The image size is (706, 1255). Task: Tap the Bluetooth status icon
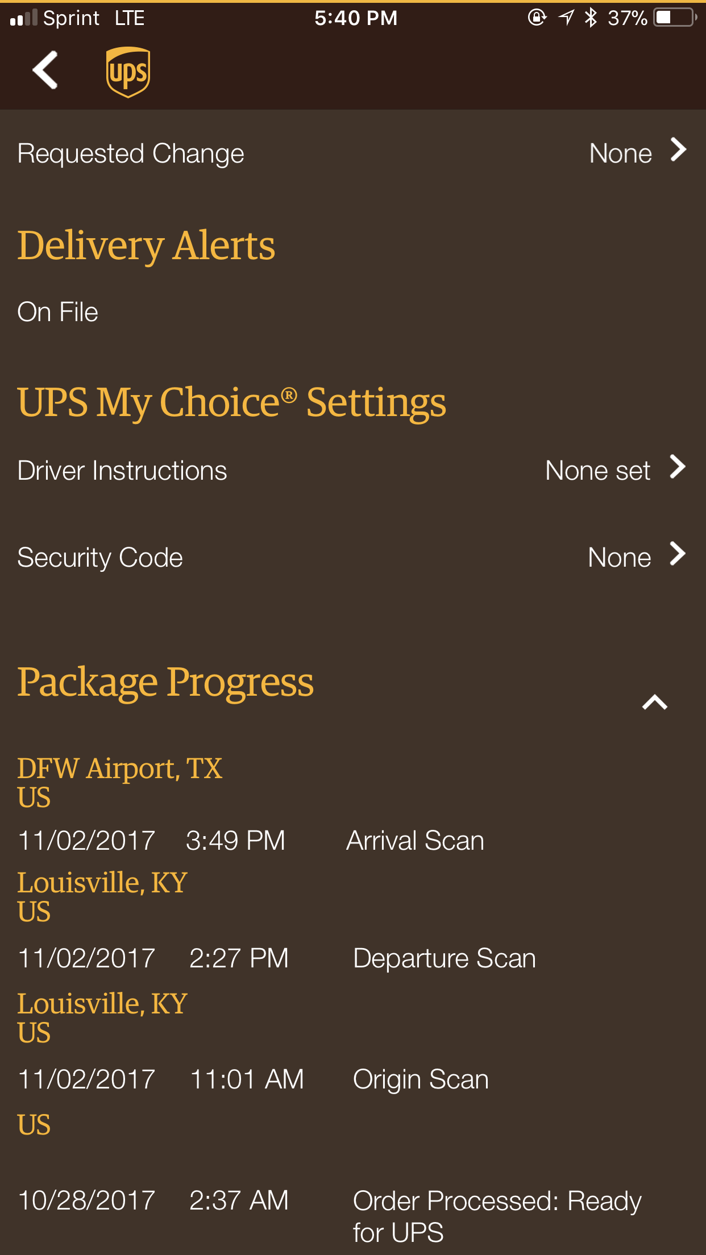tap(591, 18)
